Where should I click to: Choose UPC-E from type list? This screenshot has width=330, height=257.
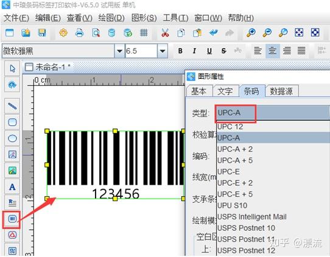[273, 171]
